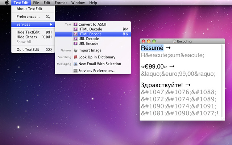Open the Window menu
This screenshot has height=145, width=232.
(x=78, y=3)
